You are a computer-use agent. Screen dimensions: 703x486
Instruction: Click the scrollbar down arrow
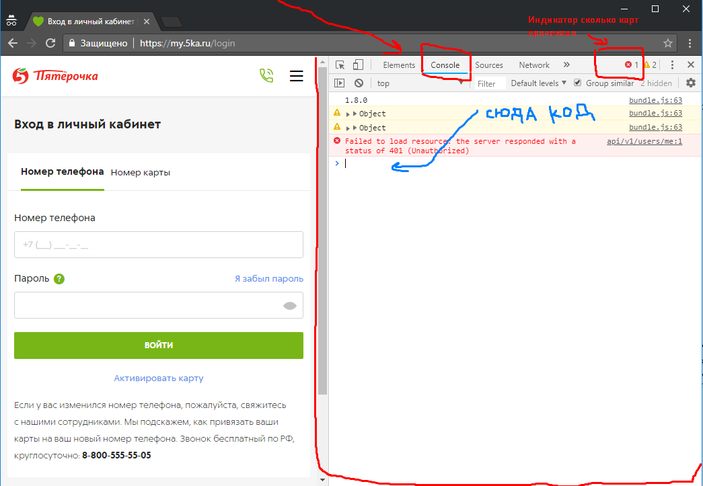pyautogui.click(x=323, y=480)
